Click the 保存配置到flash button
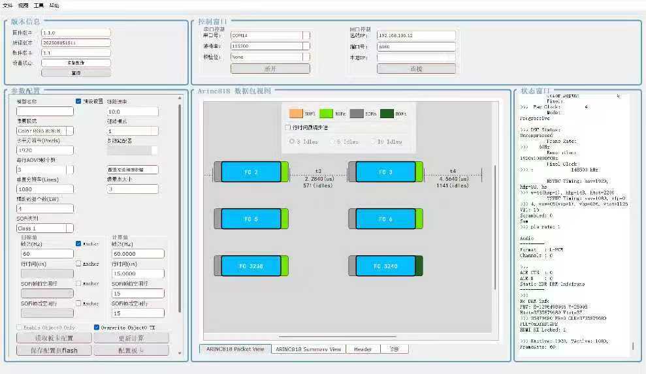Image resolution: width=646 pixels, height=374 pixels. click(x=54, y=351)
